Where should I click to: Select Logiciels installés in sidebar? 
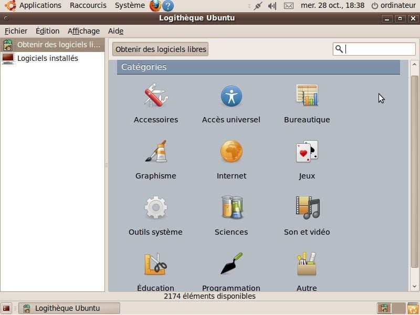52,58
